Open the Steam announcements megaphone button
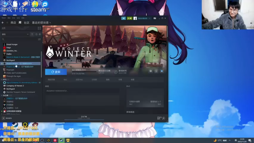Screen dimensions: 254x143 [124, 18]
